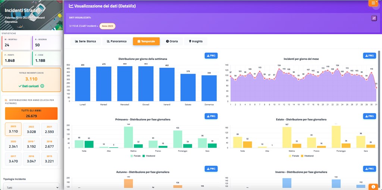Select the 2019 year filter tile
This screenshot has width=382, height=190.
tap(31, 144)
